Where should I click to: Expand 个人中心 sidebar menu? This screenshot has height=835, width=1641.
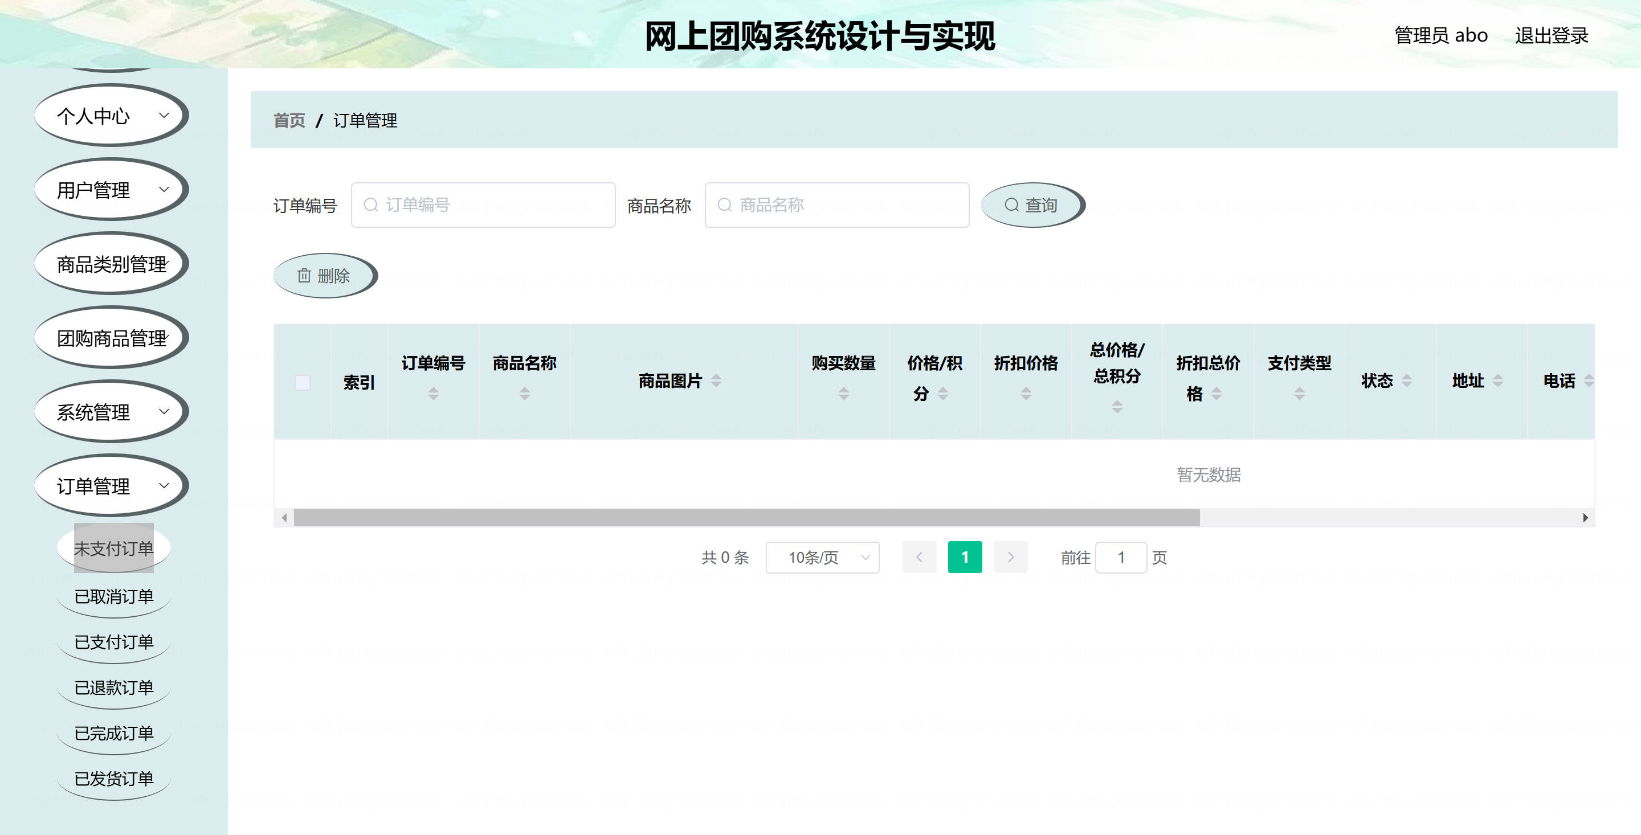[x=112, y=115]
